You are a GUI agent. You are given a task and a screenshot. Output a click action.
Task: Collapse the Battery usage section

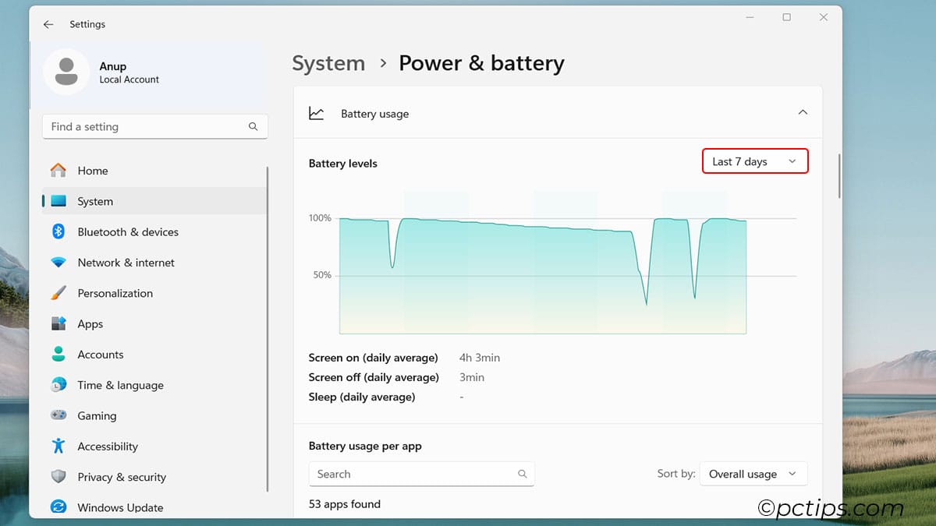(x=803, y=112)
